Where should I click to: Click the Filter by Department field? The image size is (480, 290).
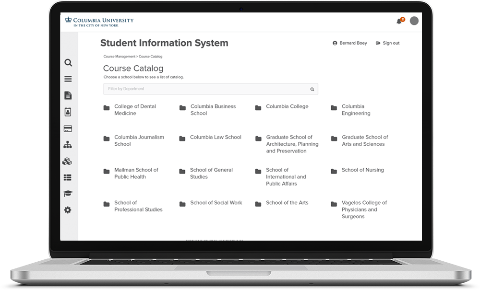point(211,89)
